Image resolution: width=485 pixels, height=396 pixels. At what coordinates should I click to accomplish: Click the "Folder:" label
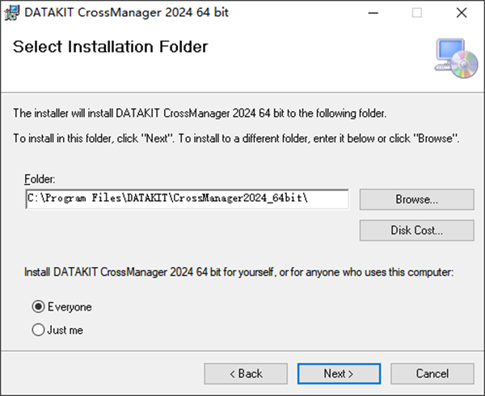pos(40,178)
